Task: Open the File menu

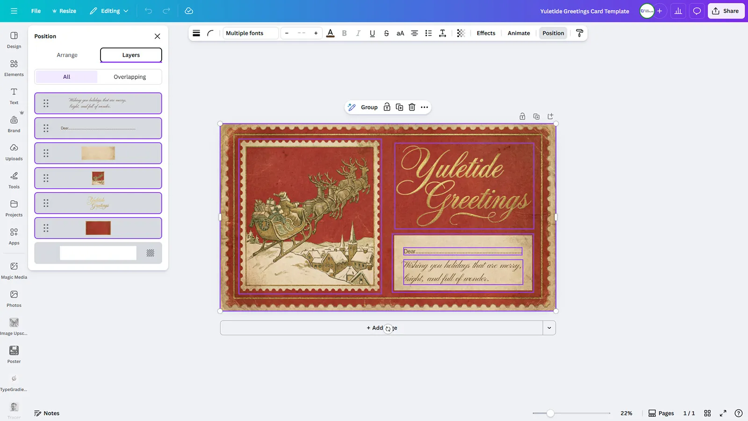Action: pyautogui.click(x=36, y=10)
